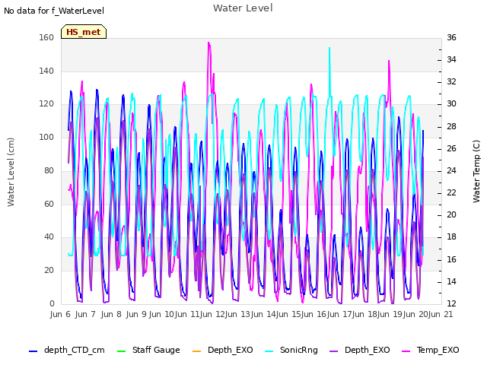Image resolution: width=487 pixels, height=365 pixels.
Task: Click the 80 tick on left axis
Action: click(x=49, y=170)
